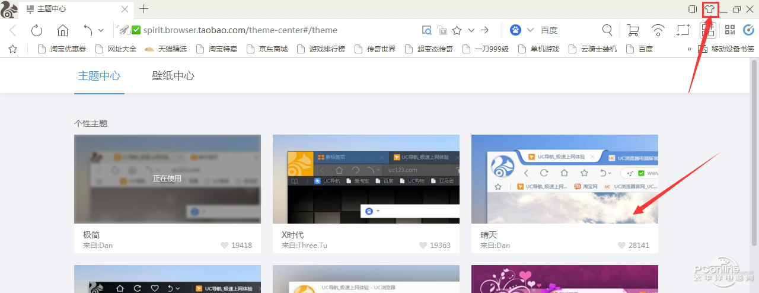This screenshot has width=759, height=293.
Task: Open the 百度 bookmark in bookmarks bar
Action: coord(639,49)
